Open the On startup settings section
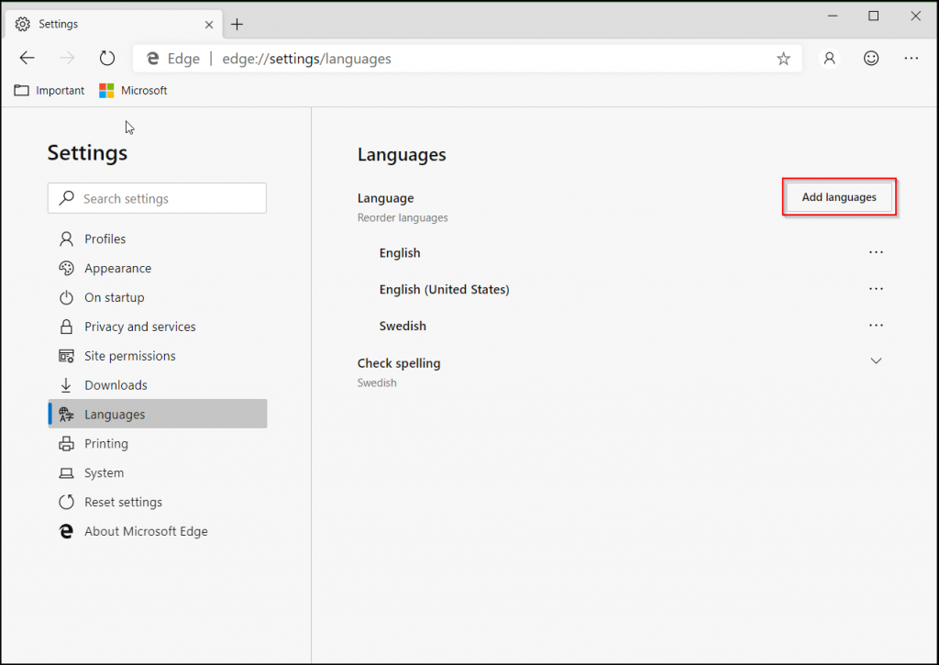The height and width of the screenshot is (665, 939). [x=115, y=297]
